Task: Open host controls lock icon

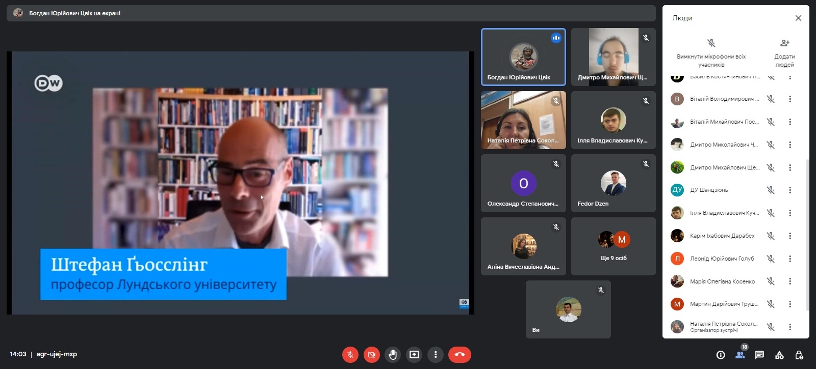Action: (799, 355)
